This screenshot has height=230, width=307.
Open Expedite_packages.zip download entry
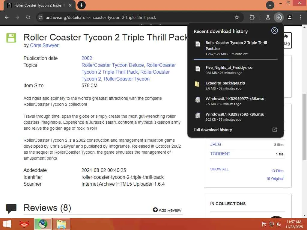point(236,85)
